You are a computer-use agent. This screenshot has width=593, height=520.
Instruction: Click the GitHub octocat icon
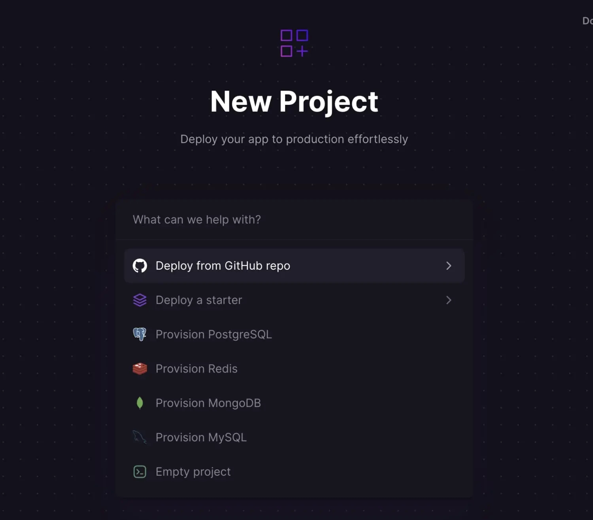[x=140, y=266]
